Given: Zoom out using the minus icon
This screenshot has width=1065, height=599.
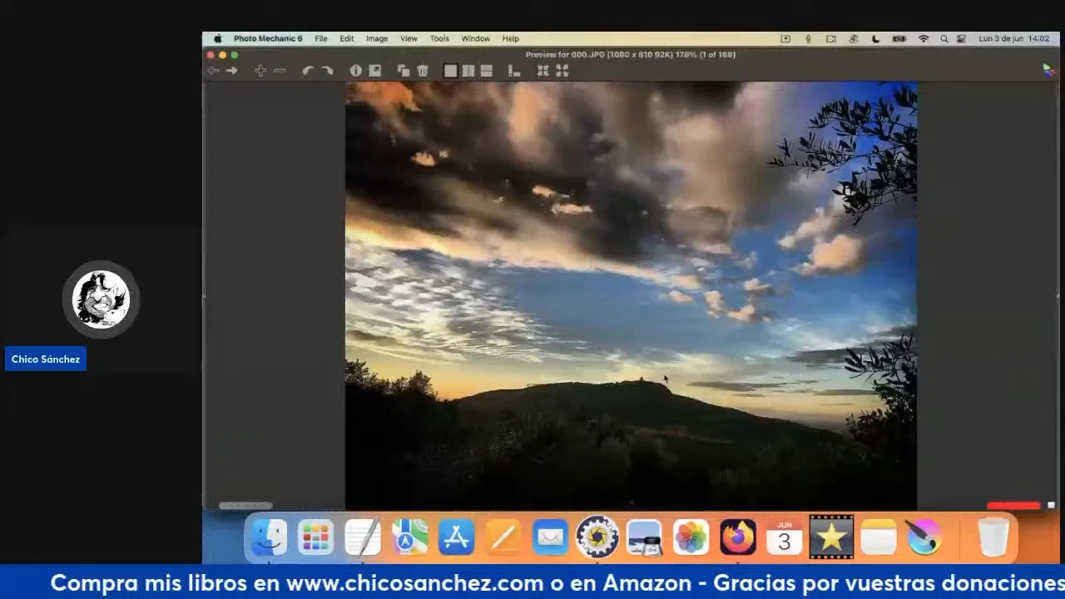Looking at the screenshot, I should click(x=280, y=71).
